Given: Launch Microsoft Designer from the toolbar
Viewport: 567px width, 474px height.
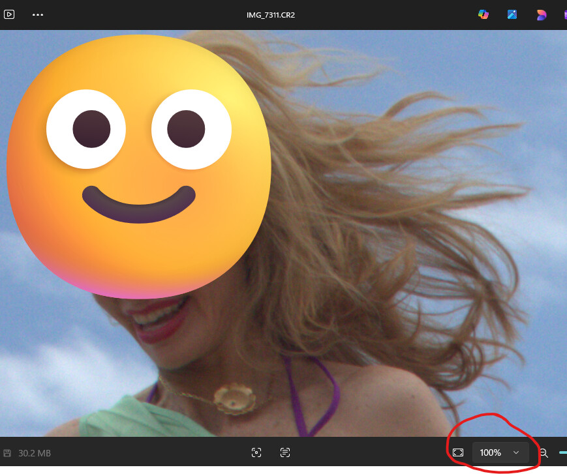Looking at the screenshot, I should (x=541, y=14).
